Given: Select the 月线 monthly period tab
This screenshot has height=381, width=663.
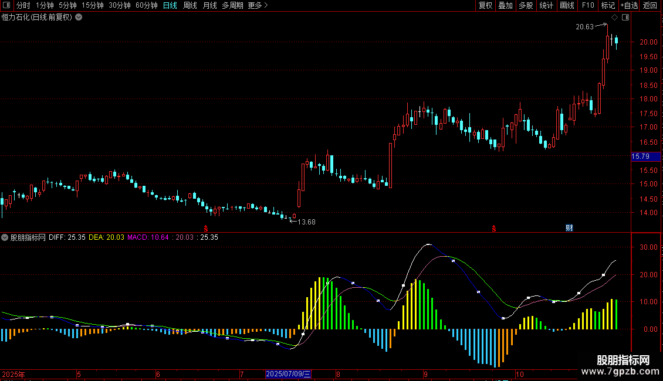Looking at the screenshot, I should pos(209,5).
